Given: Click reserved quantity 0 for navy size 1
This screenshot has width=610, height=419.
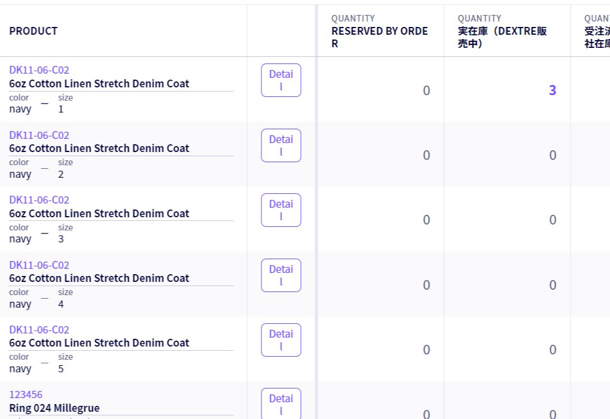Looking at the screenshot, I should 426,90.
